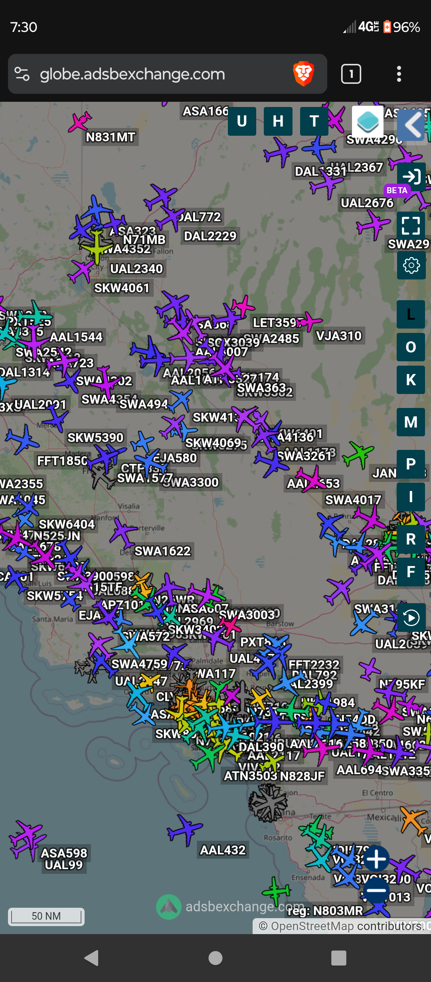Select aircraft label UAL2340
Screen dimensions: 431x982
[136, 269]
